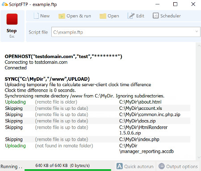Image resolution: width=201 pixels, height=171 pixels.
Task: Click 'Skipping' status in index.php row
Action: coord(14,139)
